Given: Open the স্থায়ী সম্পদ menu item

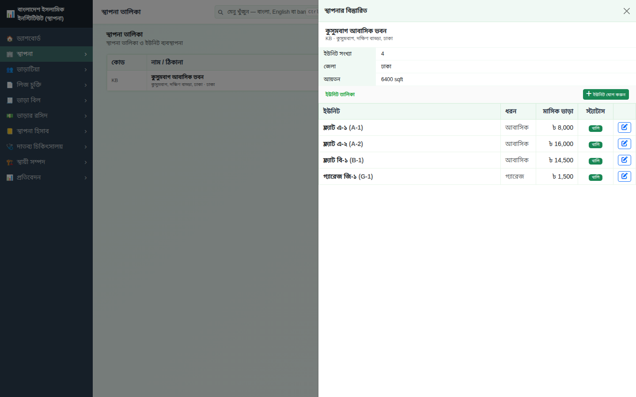Looking at the screenshot, I should point(46,162).
